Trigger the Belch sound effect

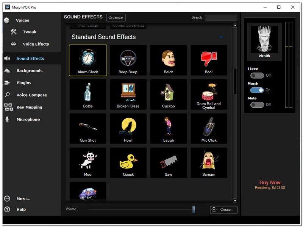169,60
